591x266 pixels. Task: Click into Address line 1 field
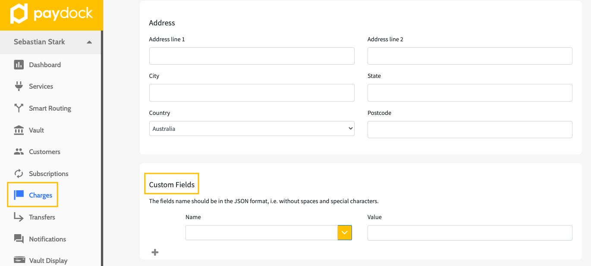(x=251, y=56)
